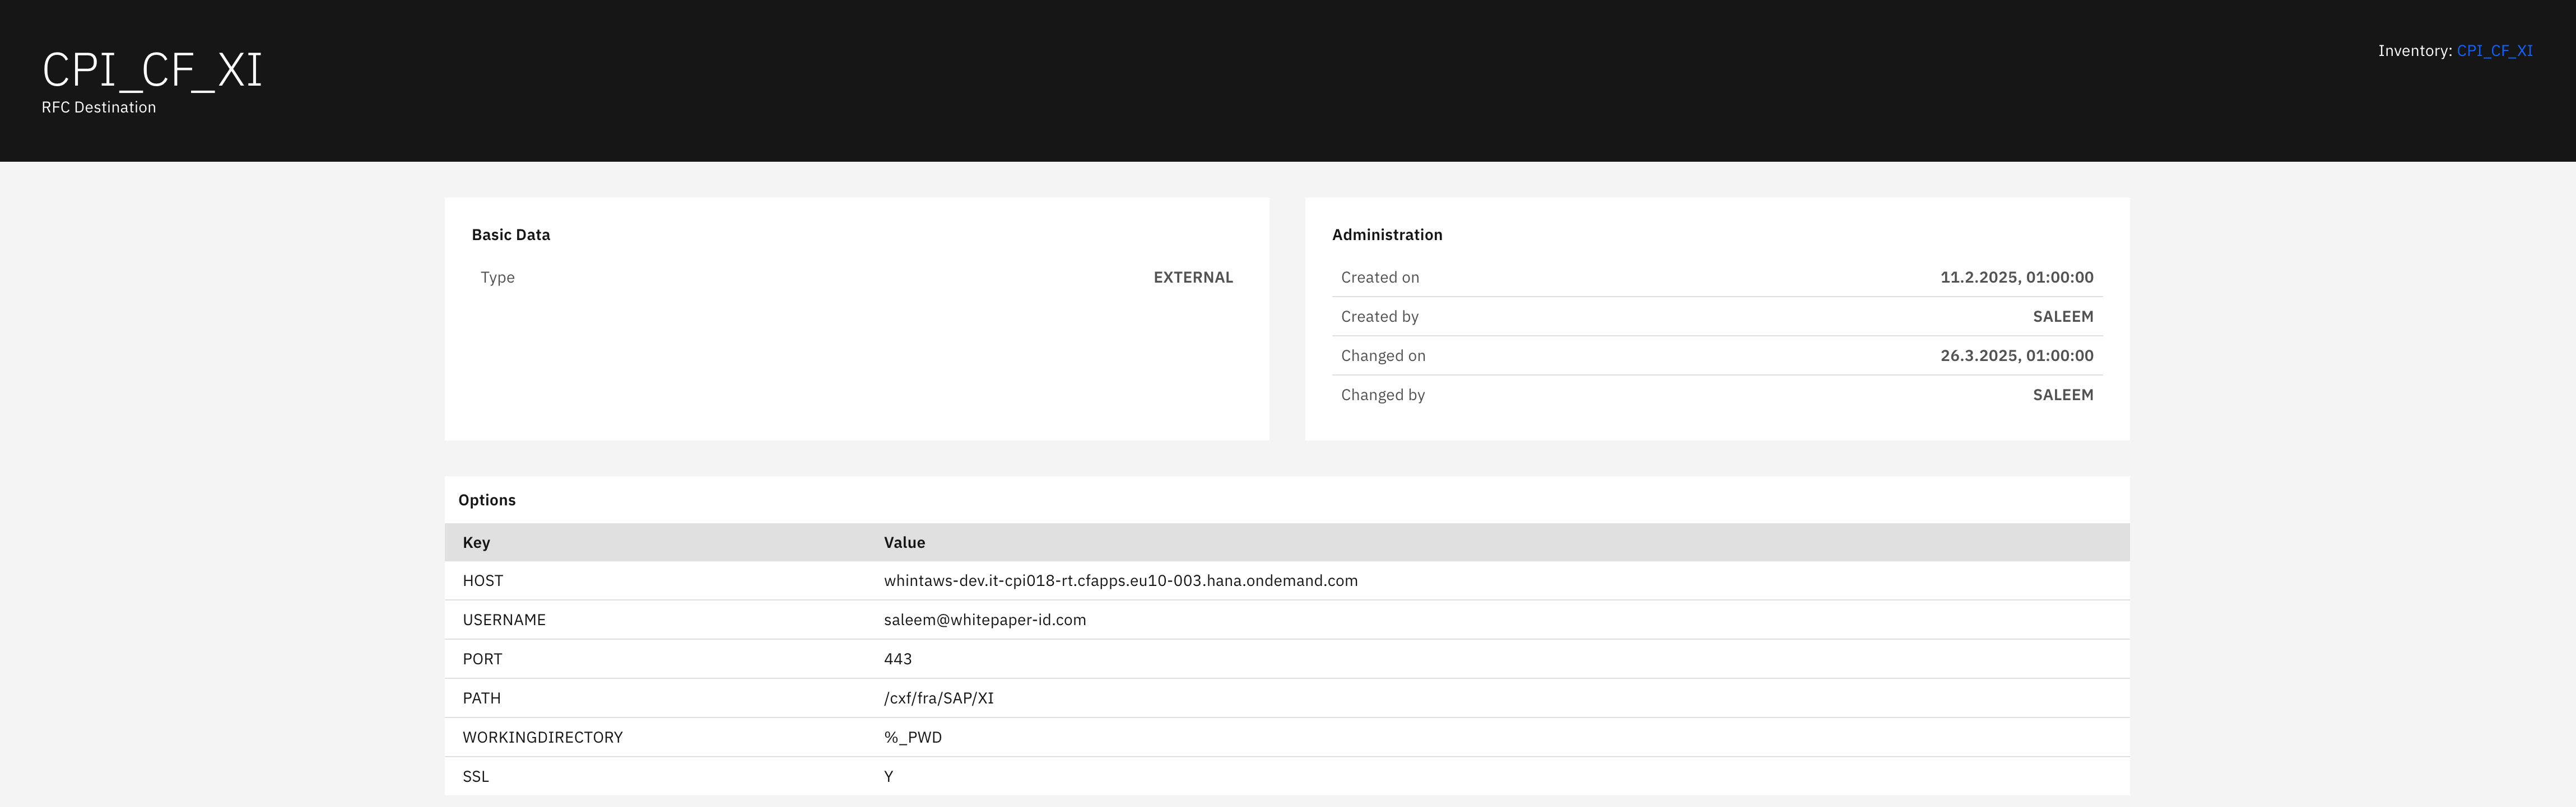Click the Changed on date value
This screenshot has width=2576, height=807.
2016,355
